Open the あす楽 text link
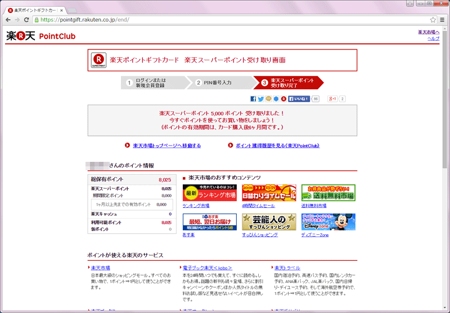 [x=188, y=235]
